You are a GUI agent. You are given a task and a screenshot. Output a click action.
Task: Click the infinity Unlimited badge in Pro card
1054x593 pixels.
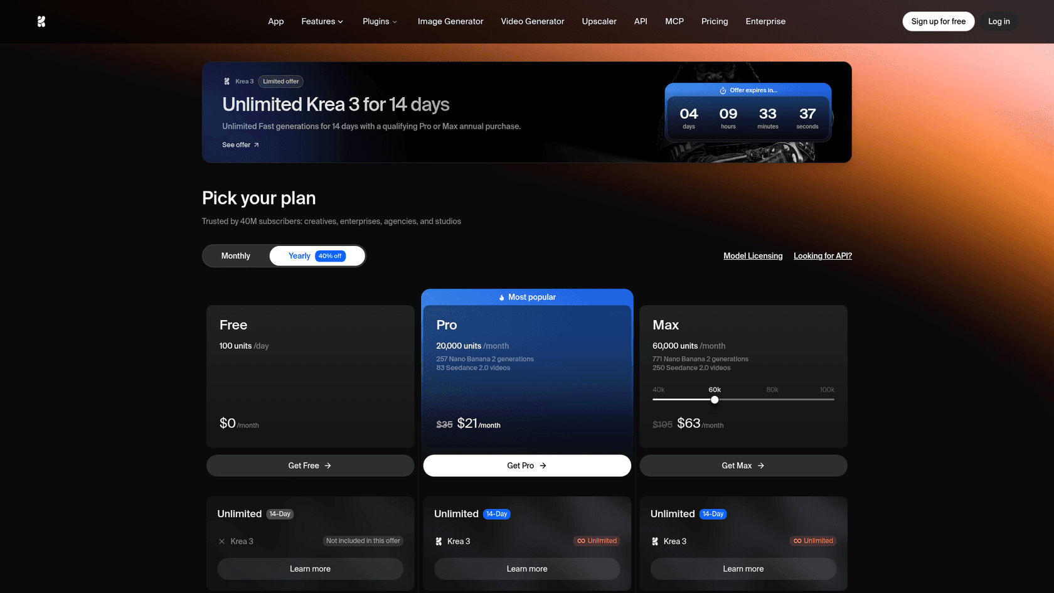pyautogui.click(x=597, y=541)
